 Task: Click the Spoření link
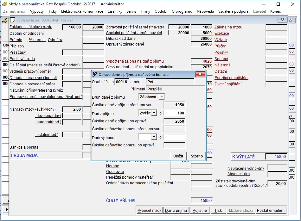pos(221,58)
